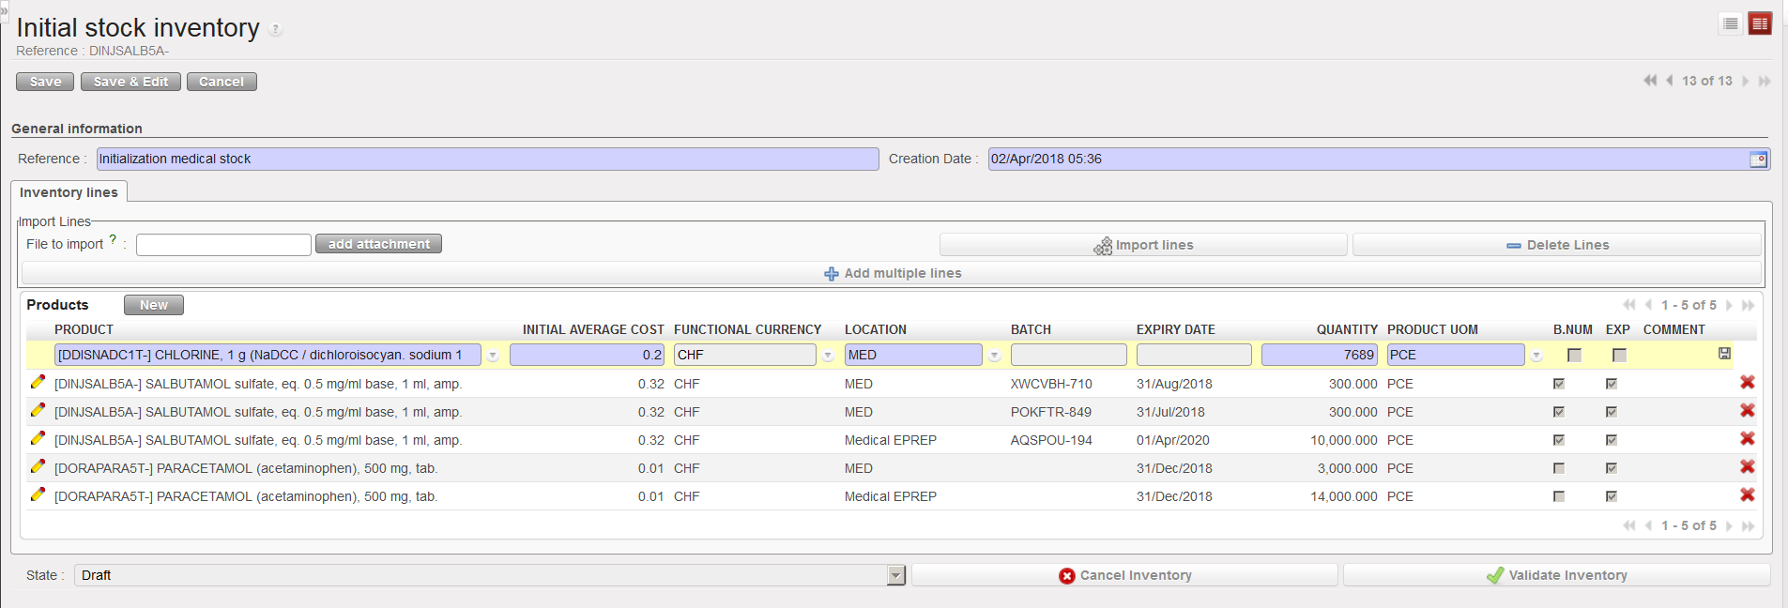Open the Product dropdown arrow for Chlorine
The width and height of the screenshot is (1788, 608).
point(493,356)
